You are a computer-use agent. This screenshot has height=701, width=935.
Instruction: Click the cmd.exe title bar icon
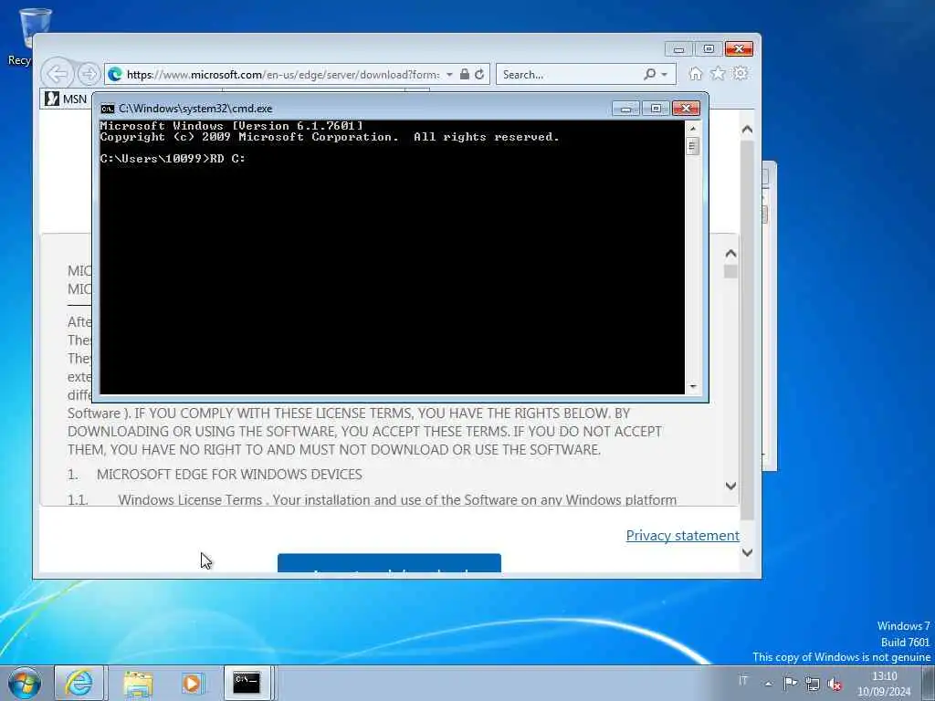pyautogui.click(x=108, y=109)
